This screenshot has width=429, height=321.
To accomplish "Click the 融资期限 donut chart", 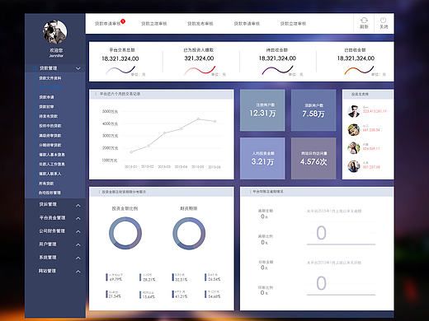I will click(x=189, y=234).
